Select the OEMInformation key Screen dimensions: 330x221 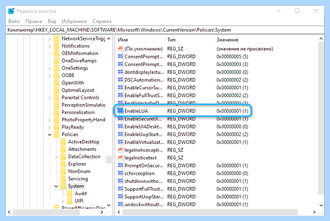click(80, 53)
